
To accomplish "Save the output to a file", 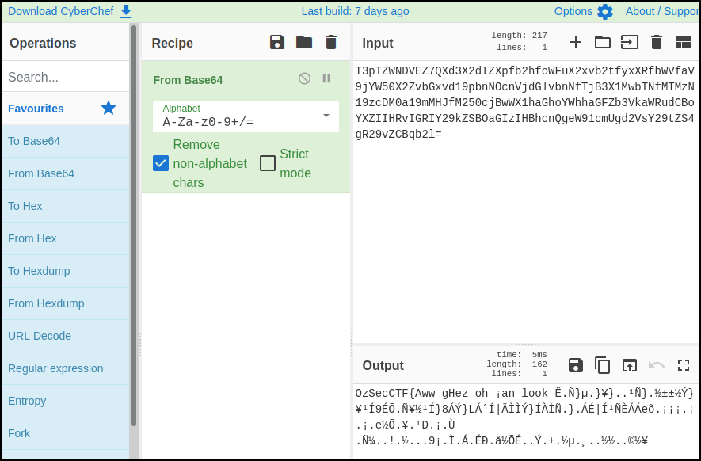I will [576, 365].
